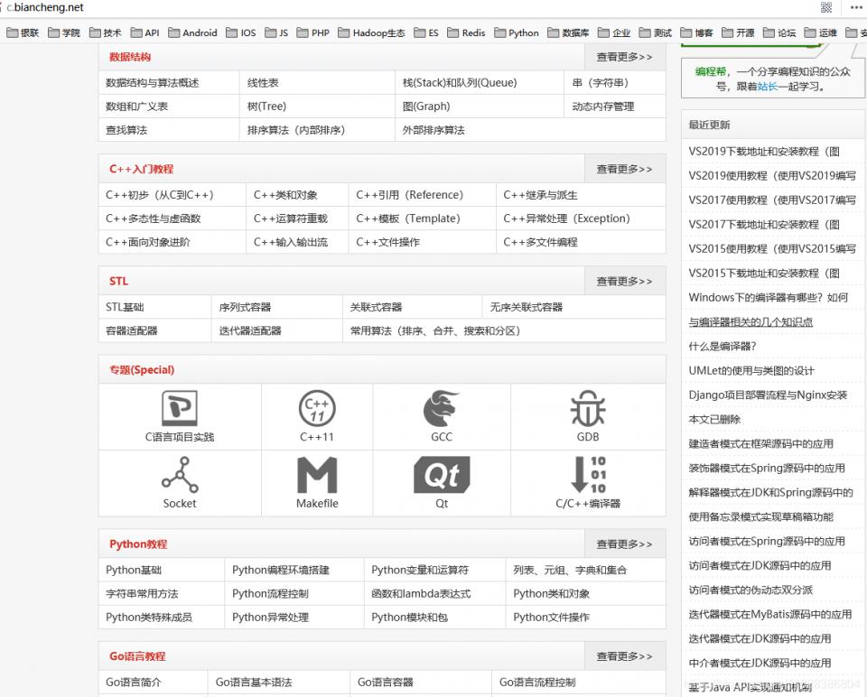Screen dimensions: 867x697
Task: Open the browser's three-dot menu
Action: coord(856,7)
